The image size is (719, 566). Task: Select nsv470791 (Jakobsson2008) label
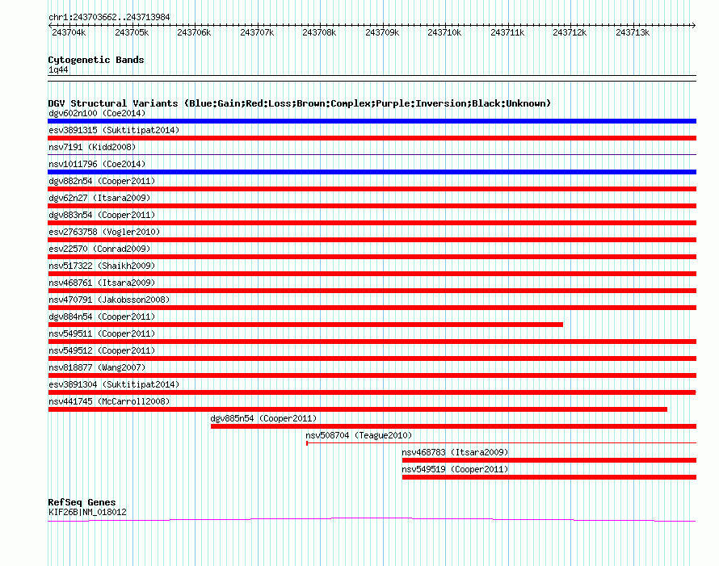109,300
